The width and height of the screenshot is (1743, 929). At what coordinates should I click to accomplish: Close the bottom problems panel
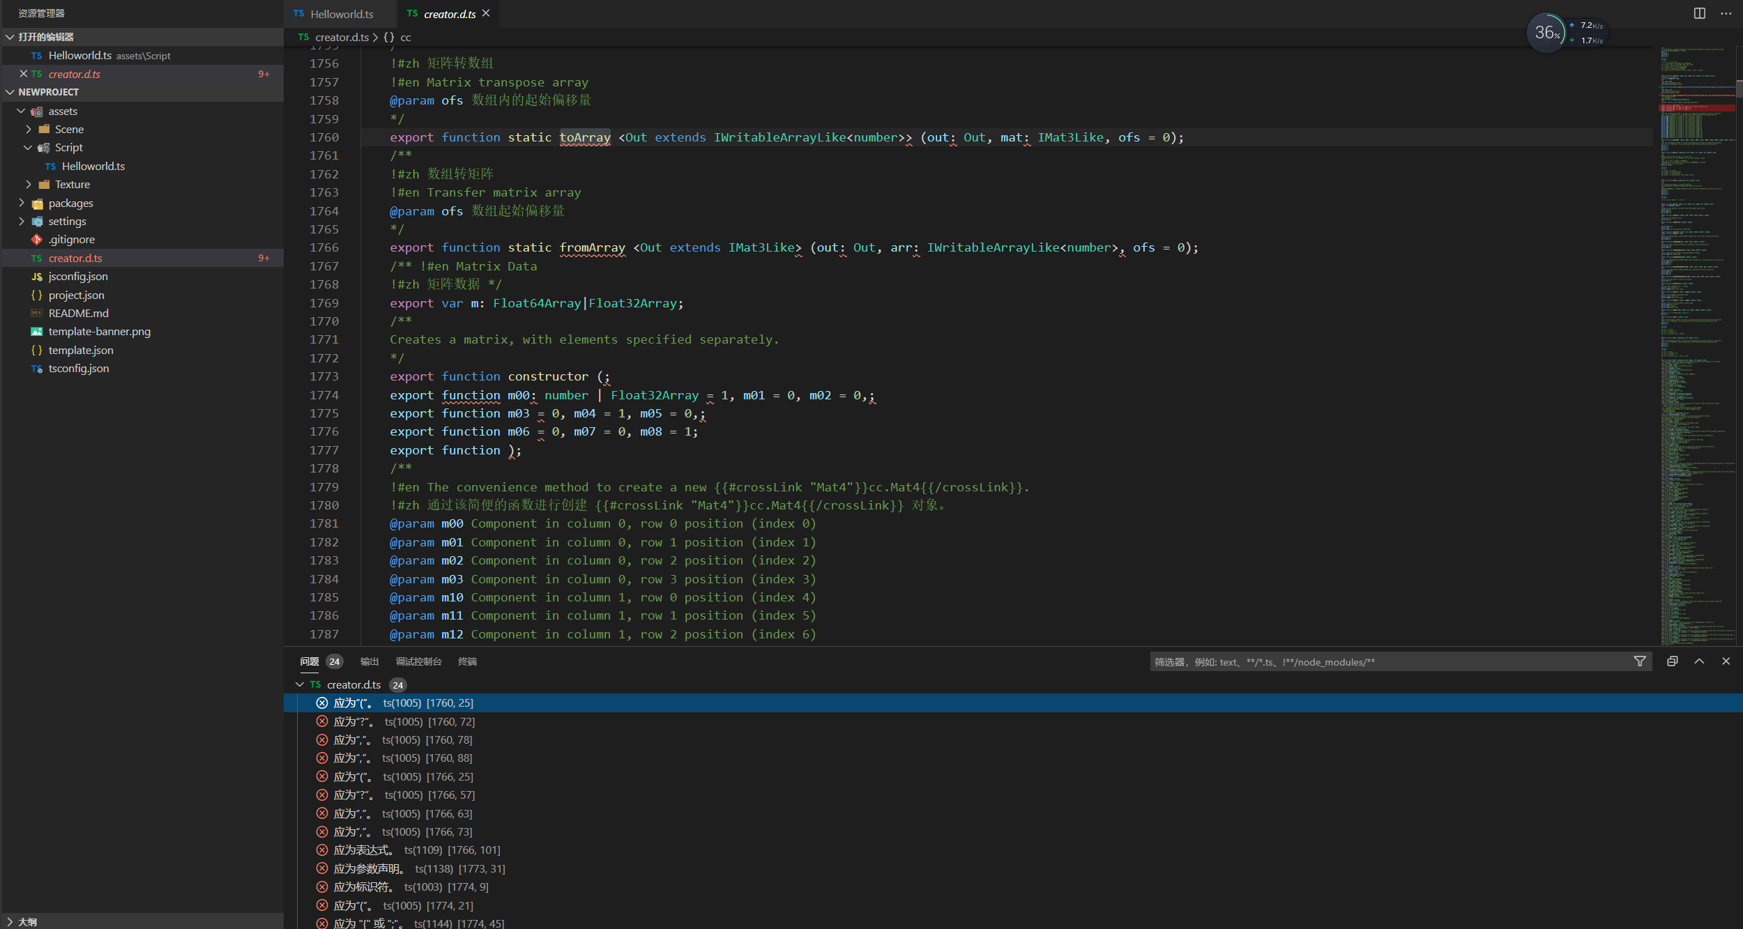[x=1726, y=661]
